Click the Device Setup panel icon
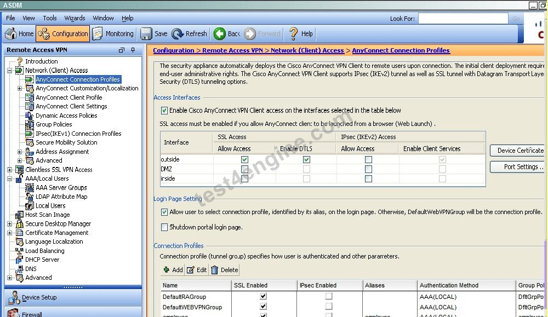The width and height of the screenshot is (548, 317). click(x=14, y=297)
